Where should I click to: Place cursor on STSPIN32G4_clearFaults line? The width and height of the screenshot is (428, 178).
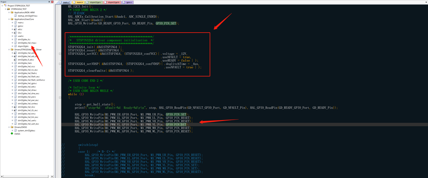pos(101,70)
